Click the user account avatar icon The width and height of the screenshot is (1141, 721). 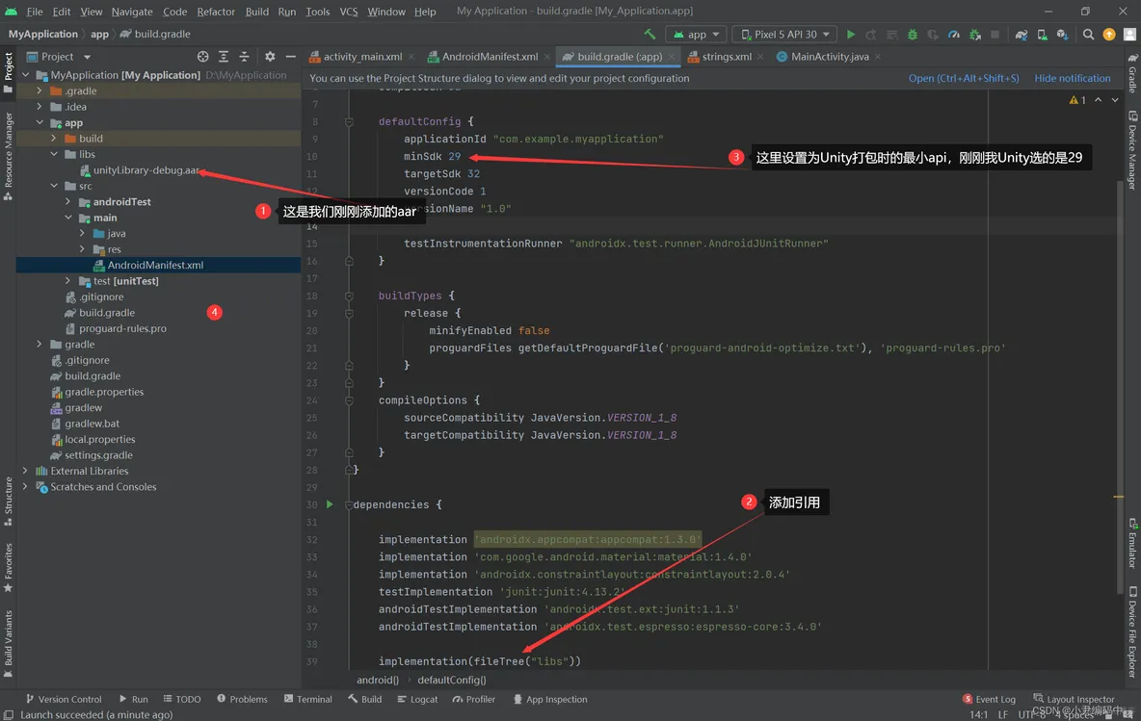point(1129,34)
